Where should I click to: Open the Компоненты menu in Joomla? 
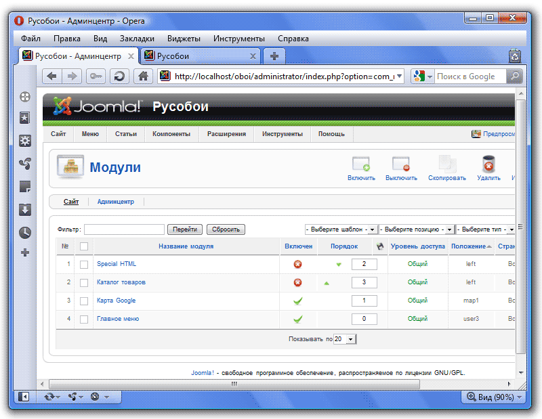171,134
